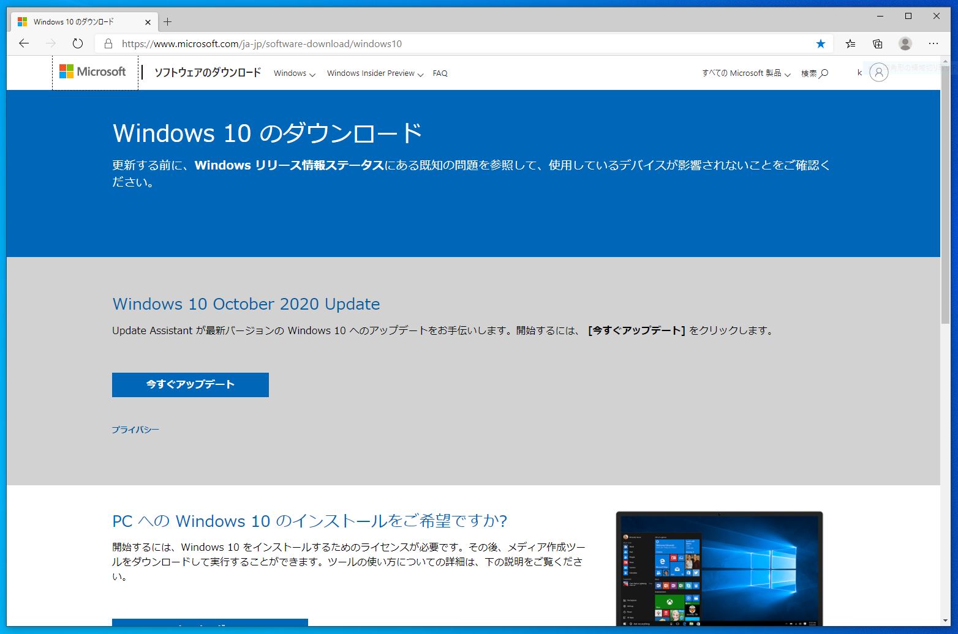Minimize the browser window
This screenshot has height=634, width=958.
pos(880,16)
